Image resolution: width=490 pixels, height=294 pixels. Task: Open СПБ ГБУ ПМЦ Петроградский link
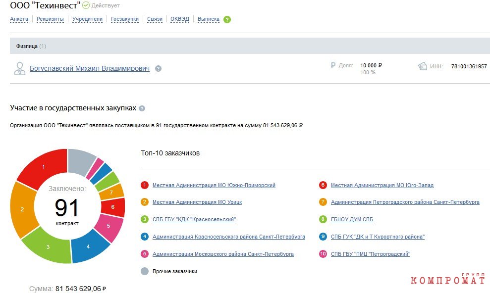click(371, 254)
